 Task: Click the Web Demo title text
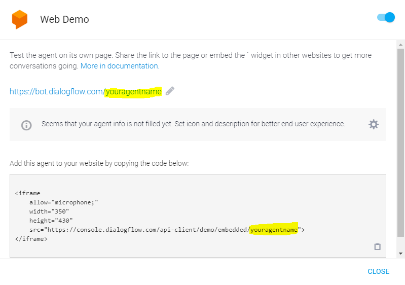tap(64, 19)
